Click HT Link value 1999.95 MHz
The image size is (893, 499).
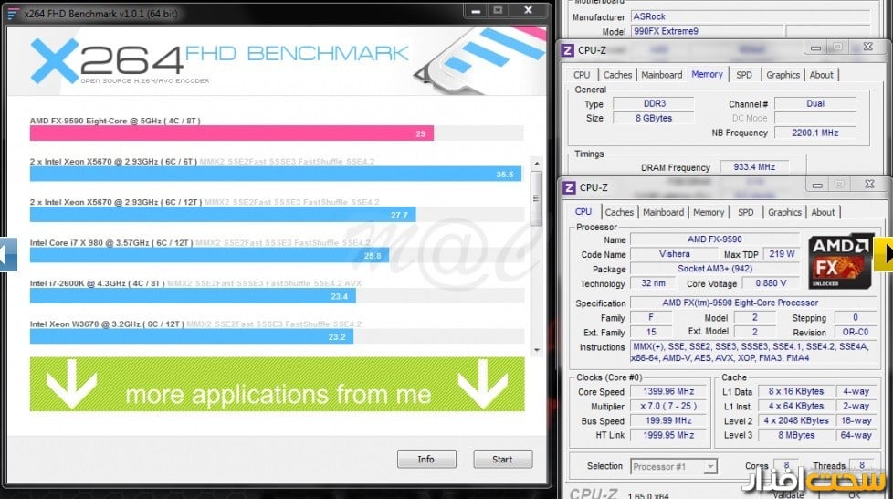(668, 435)
